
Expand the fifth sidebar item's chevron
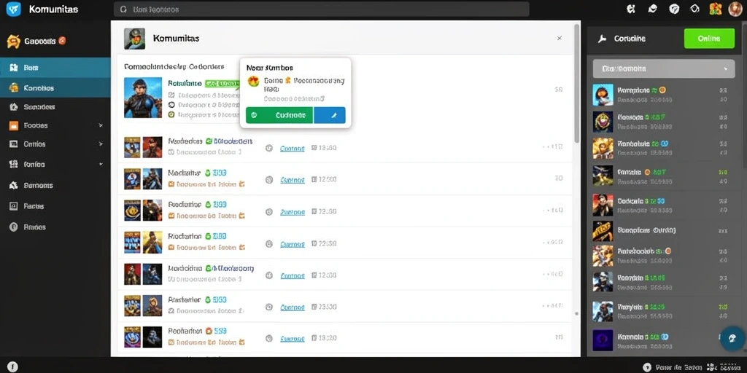click(101, 144)
